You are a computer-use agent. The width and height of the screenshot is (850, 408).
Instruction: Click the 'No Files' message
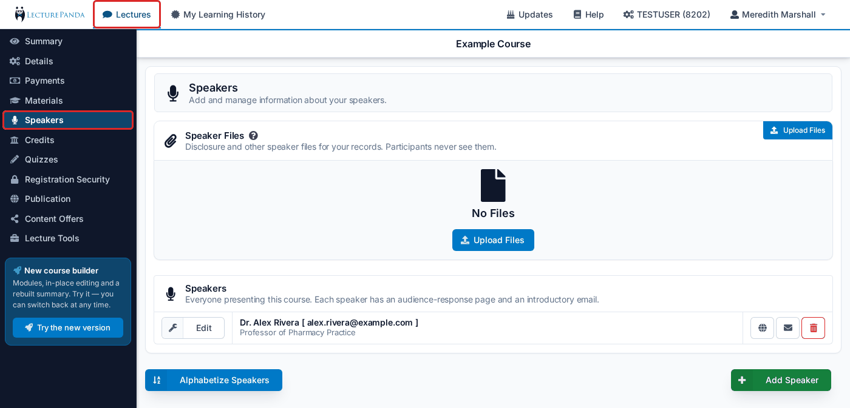pyautogui.click(x=493, y=213)
